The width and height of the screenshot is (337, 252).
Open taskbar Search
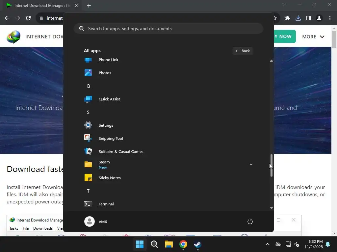[154, 244]
